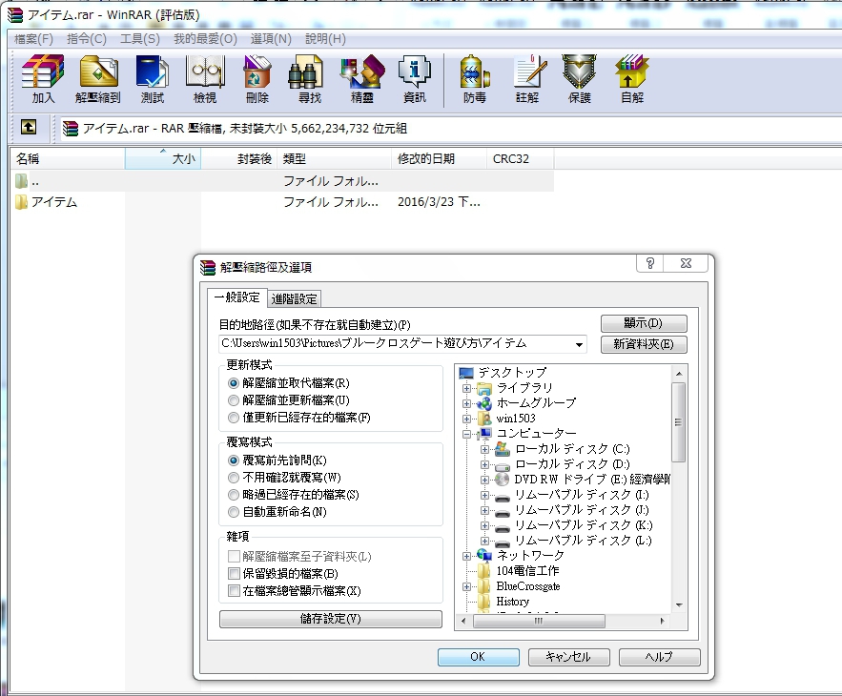Expand リムーバブル ディスク (I:) node
Screen dimensions: 842x696
click(484, 495)
